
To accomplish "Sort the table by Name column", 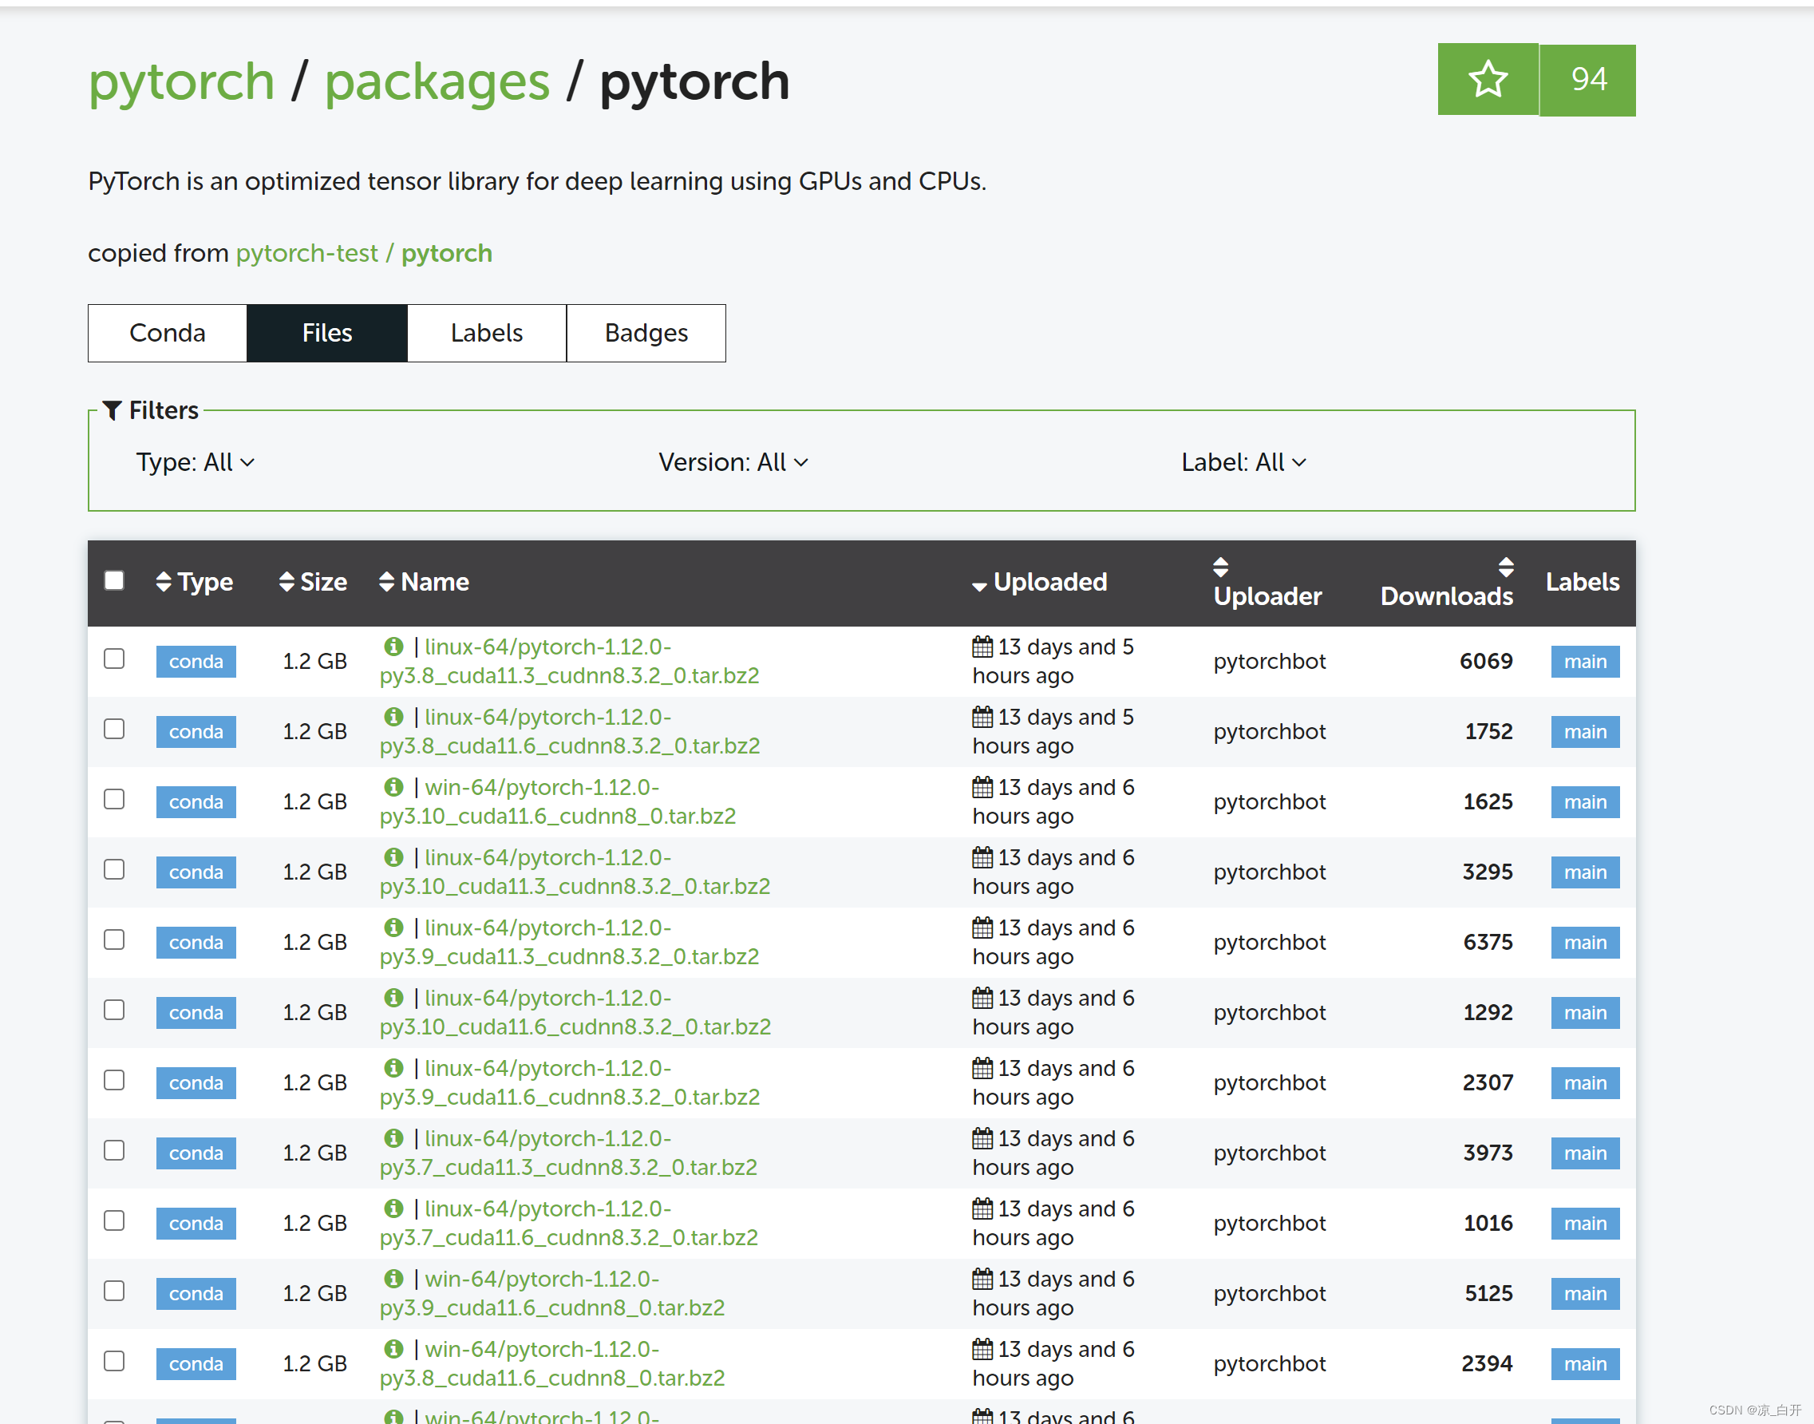I will pos(424,582).
